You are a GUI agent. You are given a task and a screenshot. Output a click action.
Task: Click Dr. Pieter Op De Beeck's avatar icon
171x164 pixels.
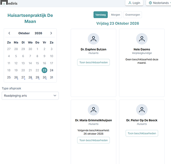[142, 110]
